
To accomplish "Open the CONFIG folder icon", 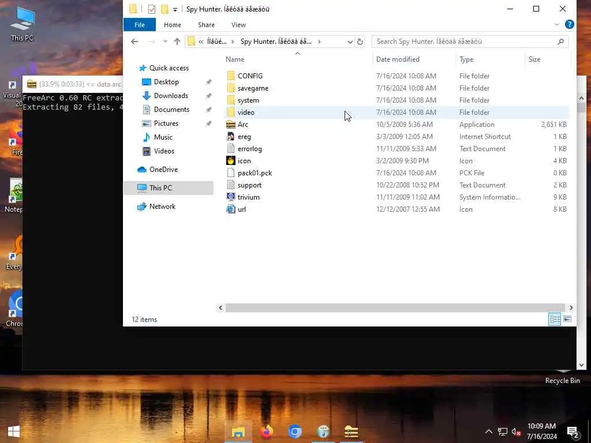I will [x=231, y=76].
